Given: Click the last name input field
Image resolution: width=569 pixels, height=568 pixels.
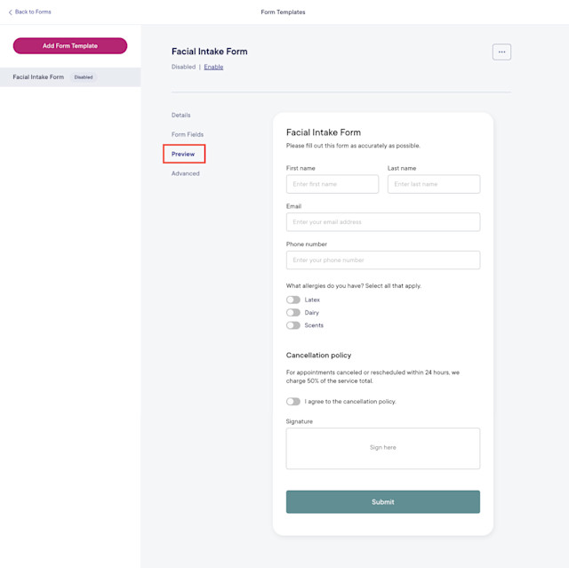Looking at the screenshot, I should point(434,184).
